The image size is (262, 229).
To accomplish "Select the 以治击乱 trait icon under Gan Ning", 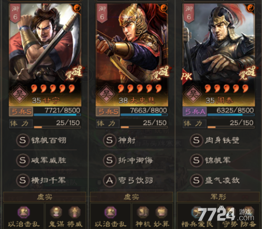I will click(24, 212).
